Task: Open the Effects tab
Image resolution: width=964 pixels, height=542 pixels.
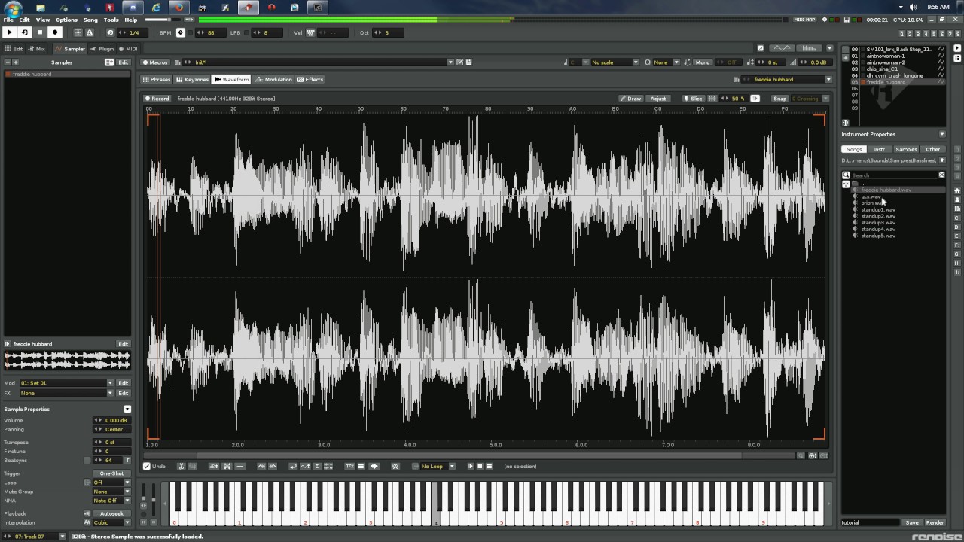Action: tap(310, 79)
